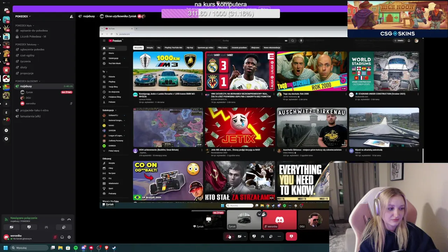Open Historia in shared YouTube sidebar
448x252 pixels.
click(112, 77)
